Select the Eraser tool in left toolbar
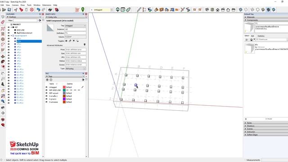The height and width of the screenshot is (162, 288). coord(3,22)
